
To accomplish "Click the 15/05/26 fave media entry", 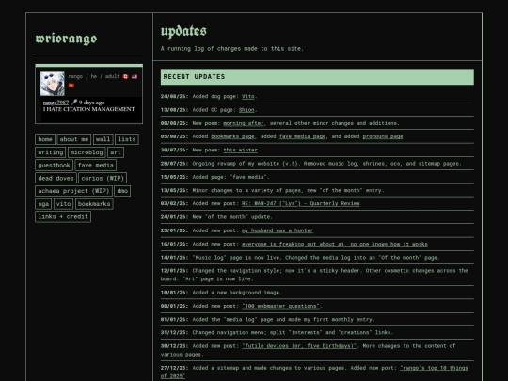I will (317, 177).
